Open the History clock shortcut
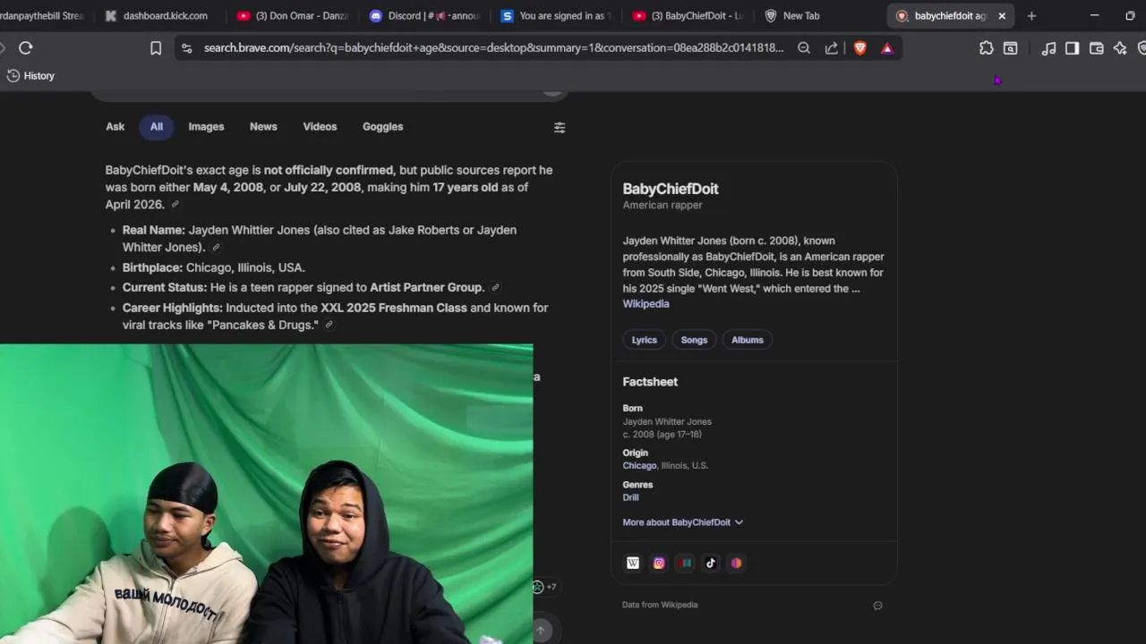This screenshot has width=1146, height=644. (30, 76)
